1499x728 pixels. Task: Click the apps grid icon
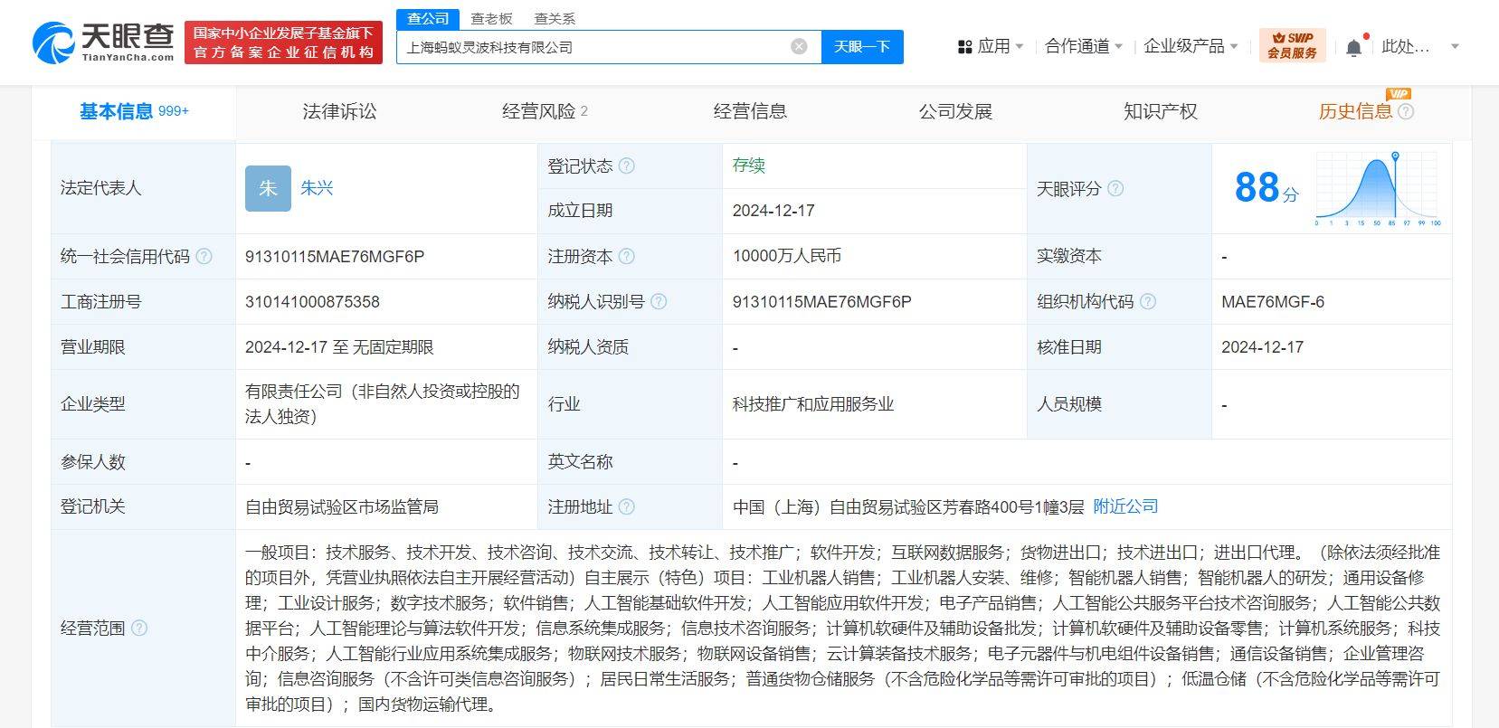(x=964, y=46)
